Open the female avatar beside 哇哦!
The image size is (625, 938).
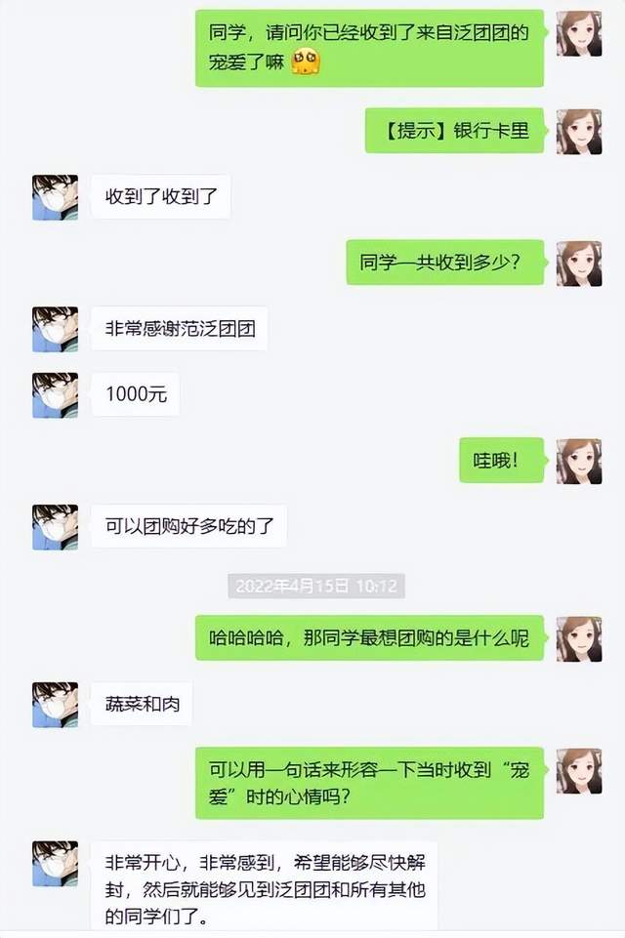(579, 462)
